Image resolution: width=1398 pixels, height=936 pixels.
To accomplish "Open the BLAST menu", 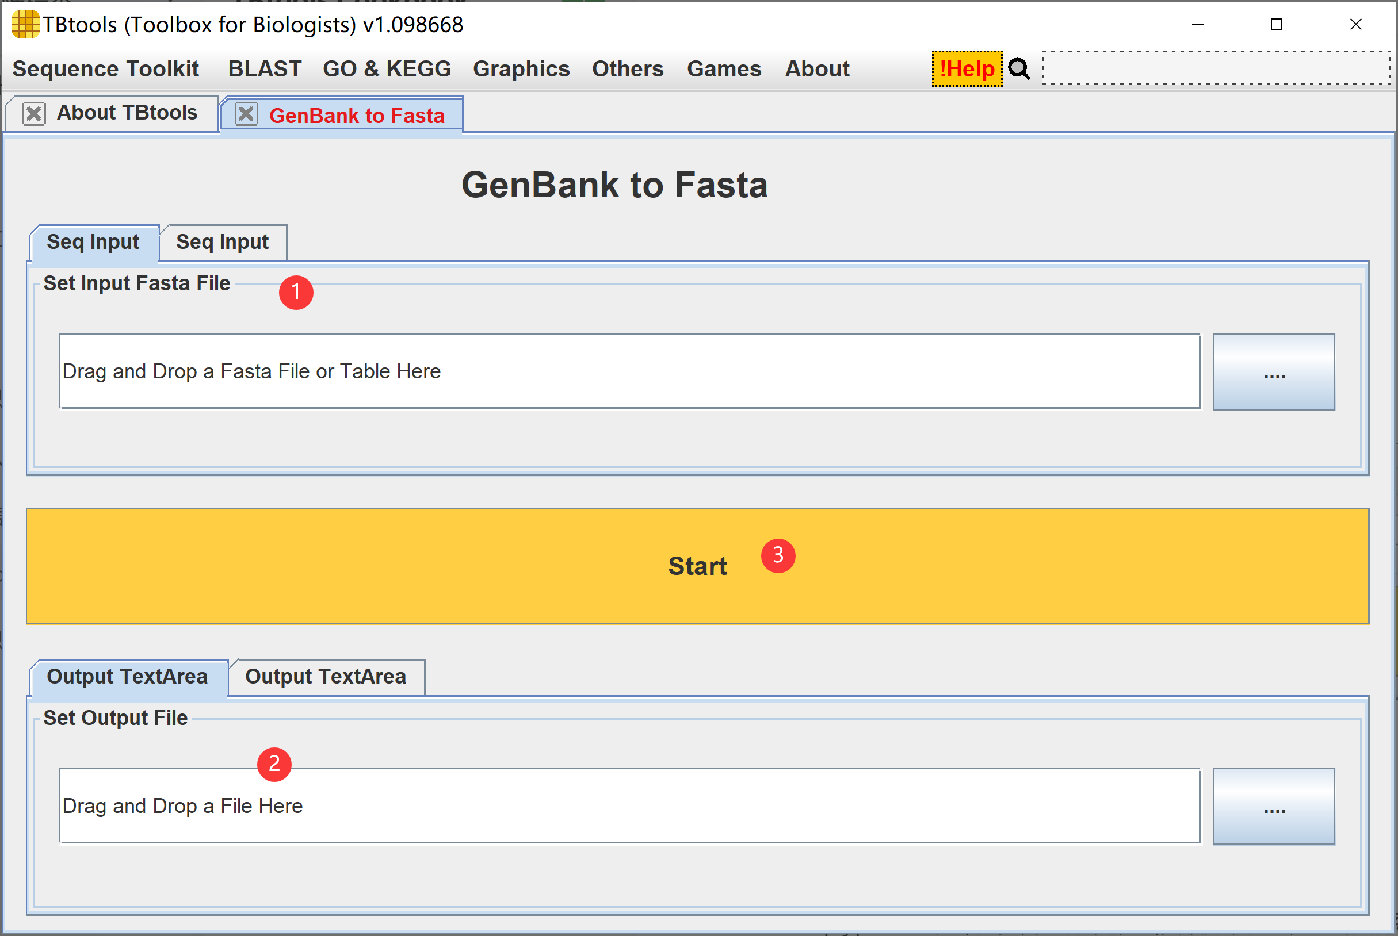I will [x=265, y=68].
